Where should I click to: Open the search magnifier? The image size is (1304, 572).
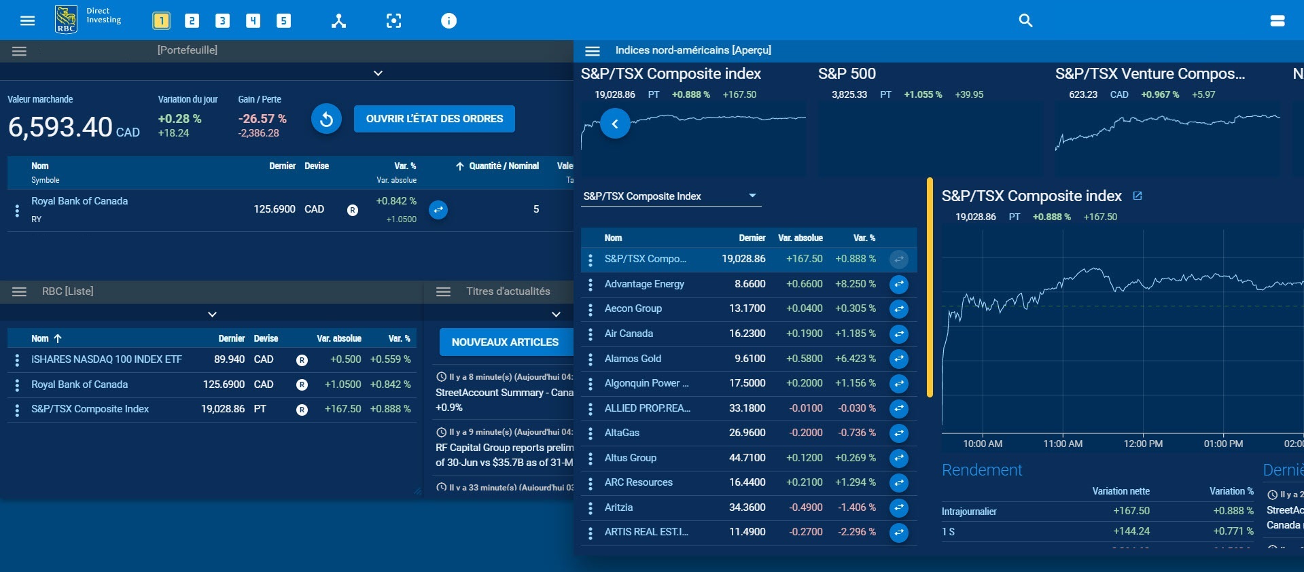(1025, 20)
